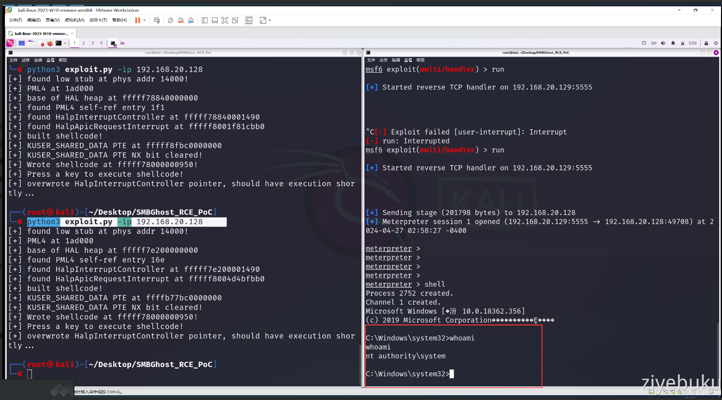Image resolution: width=722 pixels, height=400 pixels.
Task: Click the 'nt authority\system' output line
Action: pyautogui.click(x=406, y=356)
